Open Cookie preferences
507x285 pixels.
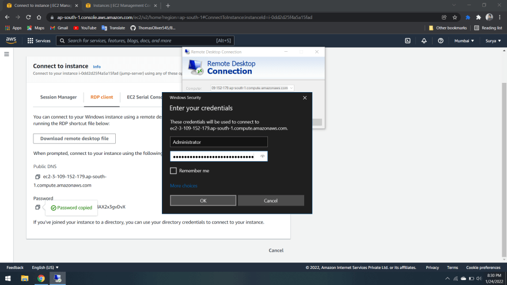(483, 267)
